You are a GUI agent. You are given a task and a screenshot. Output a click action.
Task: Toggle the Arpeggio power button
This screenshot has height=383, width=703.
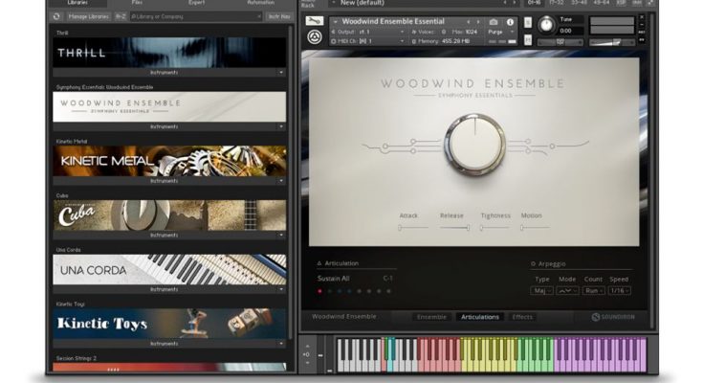(x=534, y=262)
